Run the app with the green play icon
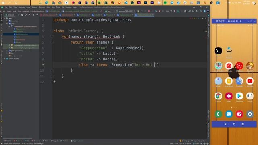 click(138, 11)
